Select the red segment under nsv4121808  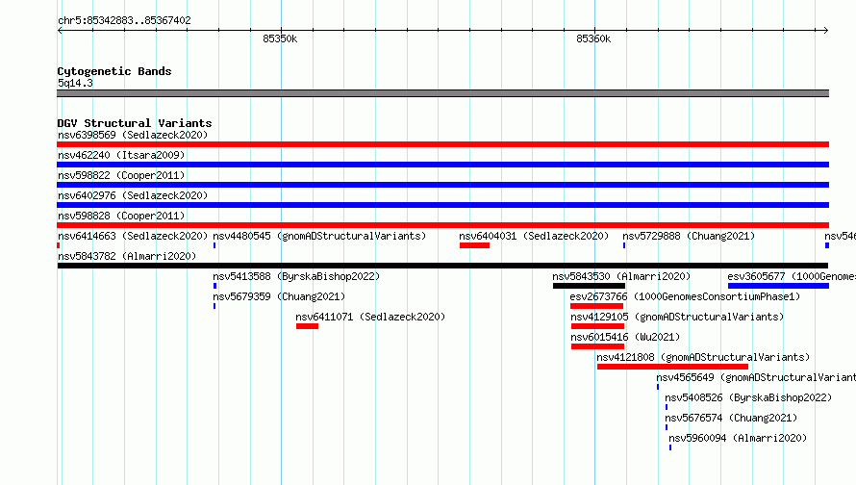[672, 367]
